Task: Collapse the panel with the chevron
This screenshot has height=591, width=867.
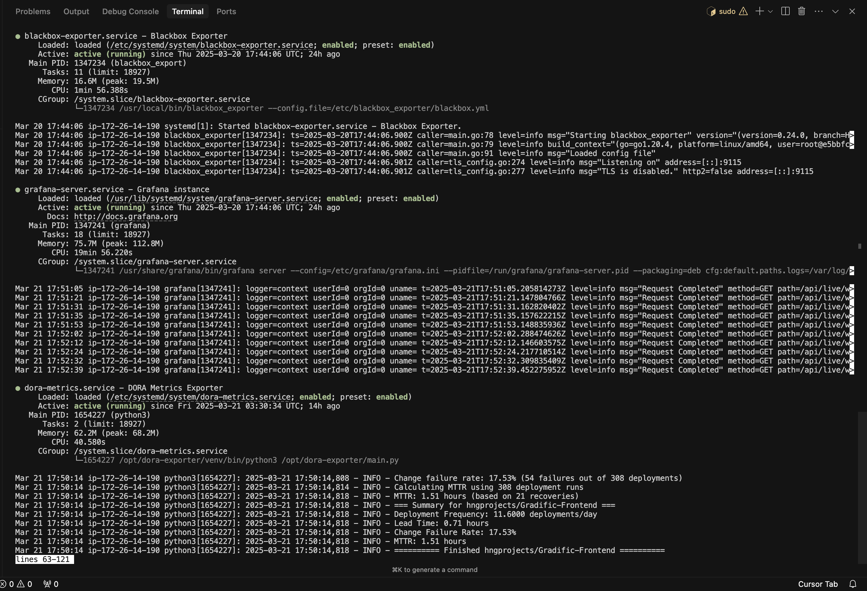Action: (x=835, y=12)
